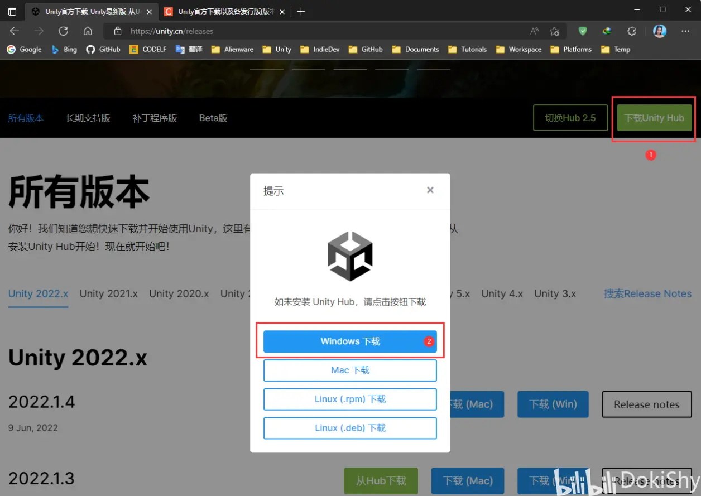Open the IndieDev bookmarks folder
The width and height of the screenshot is (701, 496).
(x=320, y=49)
